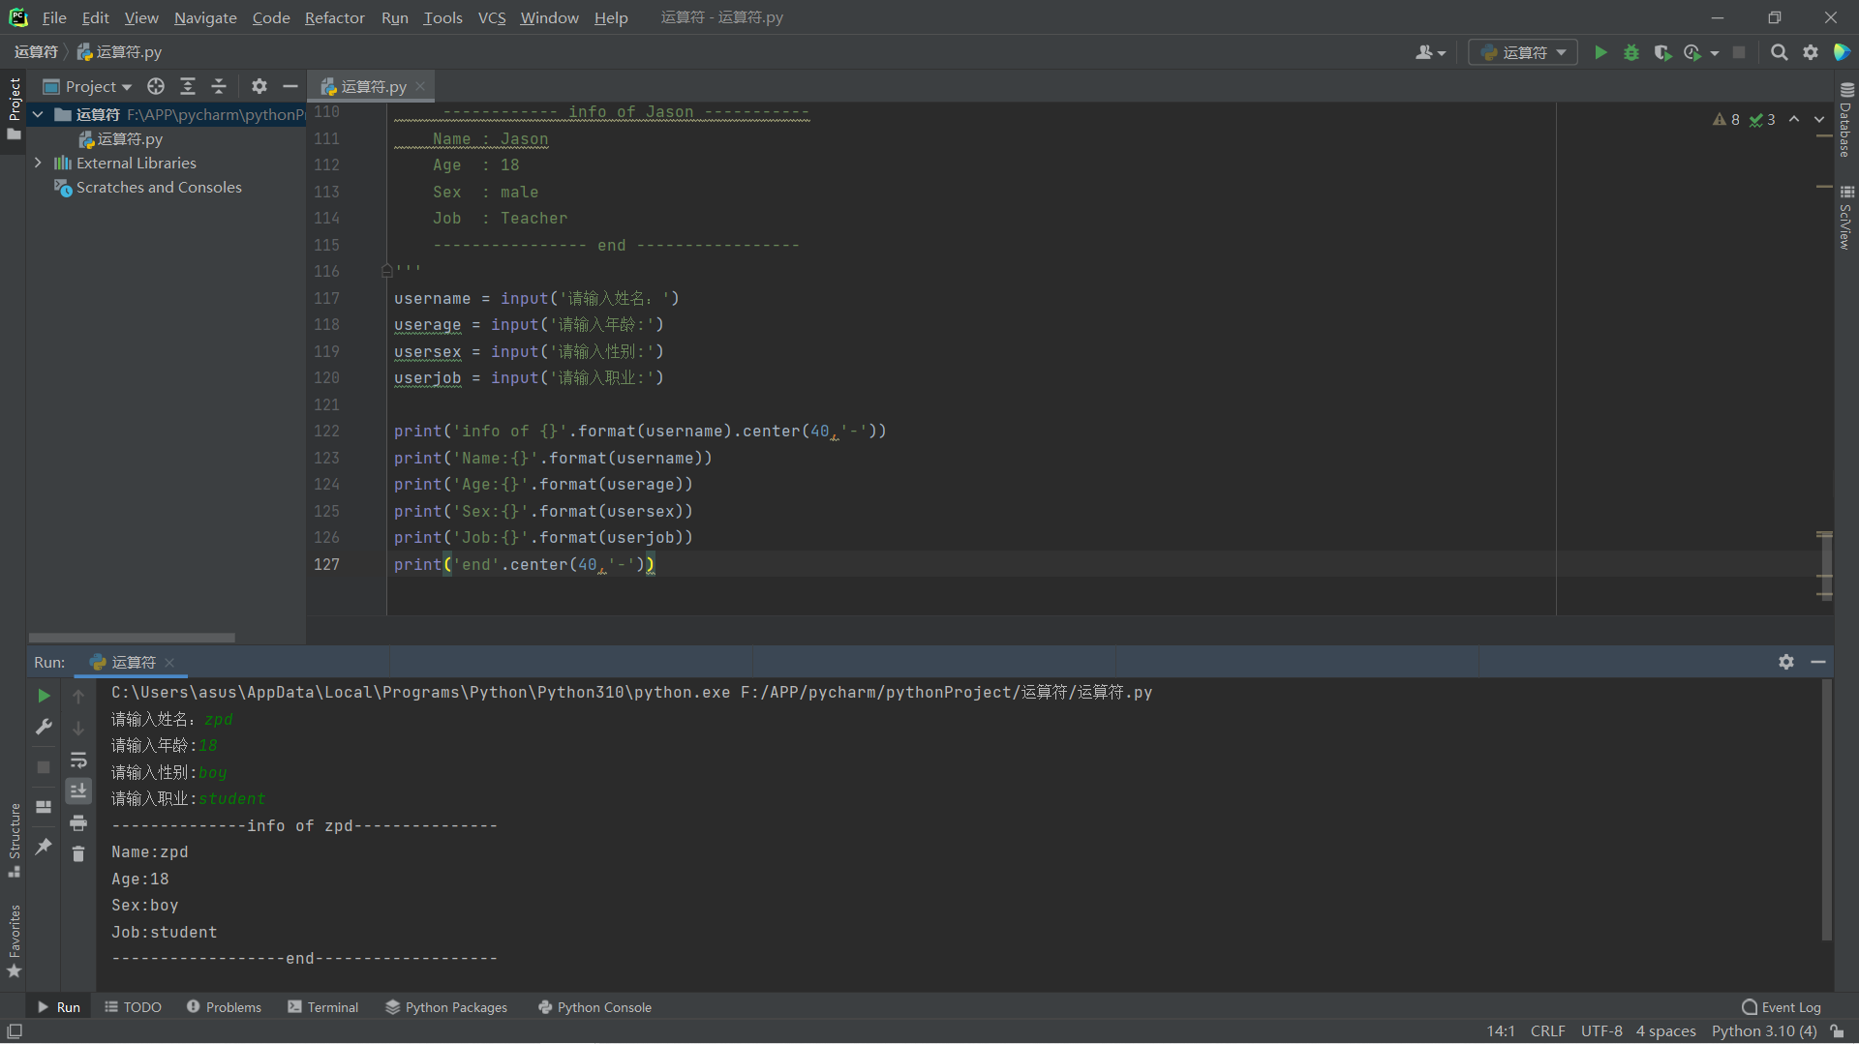Minimize the Run tool window
1859x1044 pixels.
[x=1818, y=662]
